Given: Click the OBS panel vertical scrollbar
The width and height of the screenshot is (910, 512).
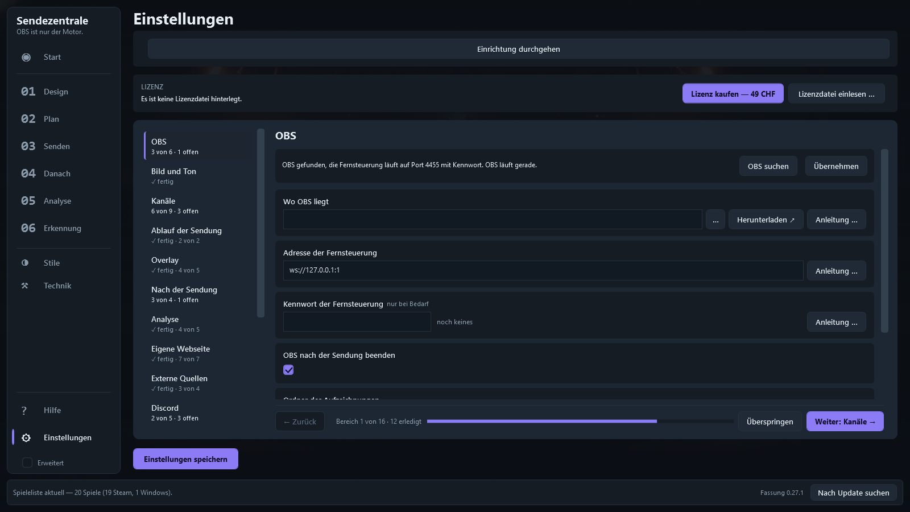Looking at the screenshot, I should [x=884, y=241].
